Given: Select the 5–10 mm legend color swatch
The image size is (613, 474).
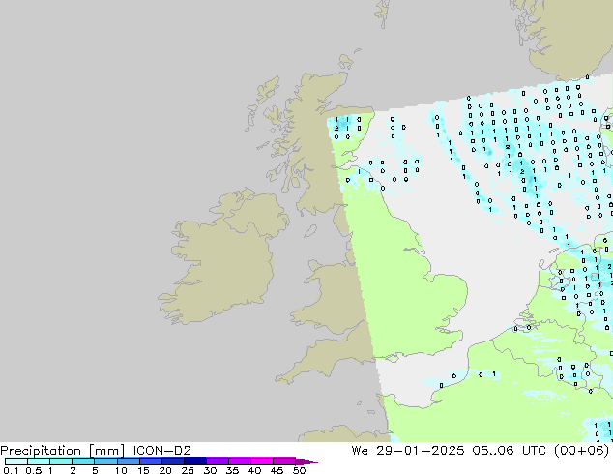Looking at the screenshot, I should pos(105,461).
